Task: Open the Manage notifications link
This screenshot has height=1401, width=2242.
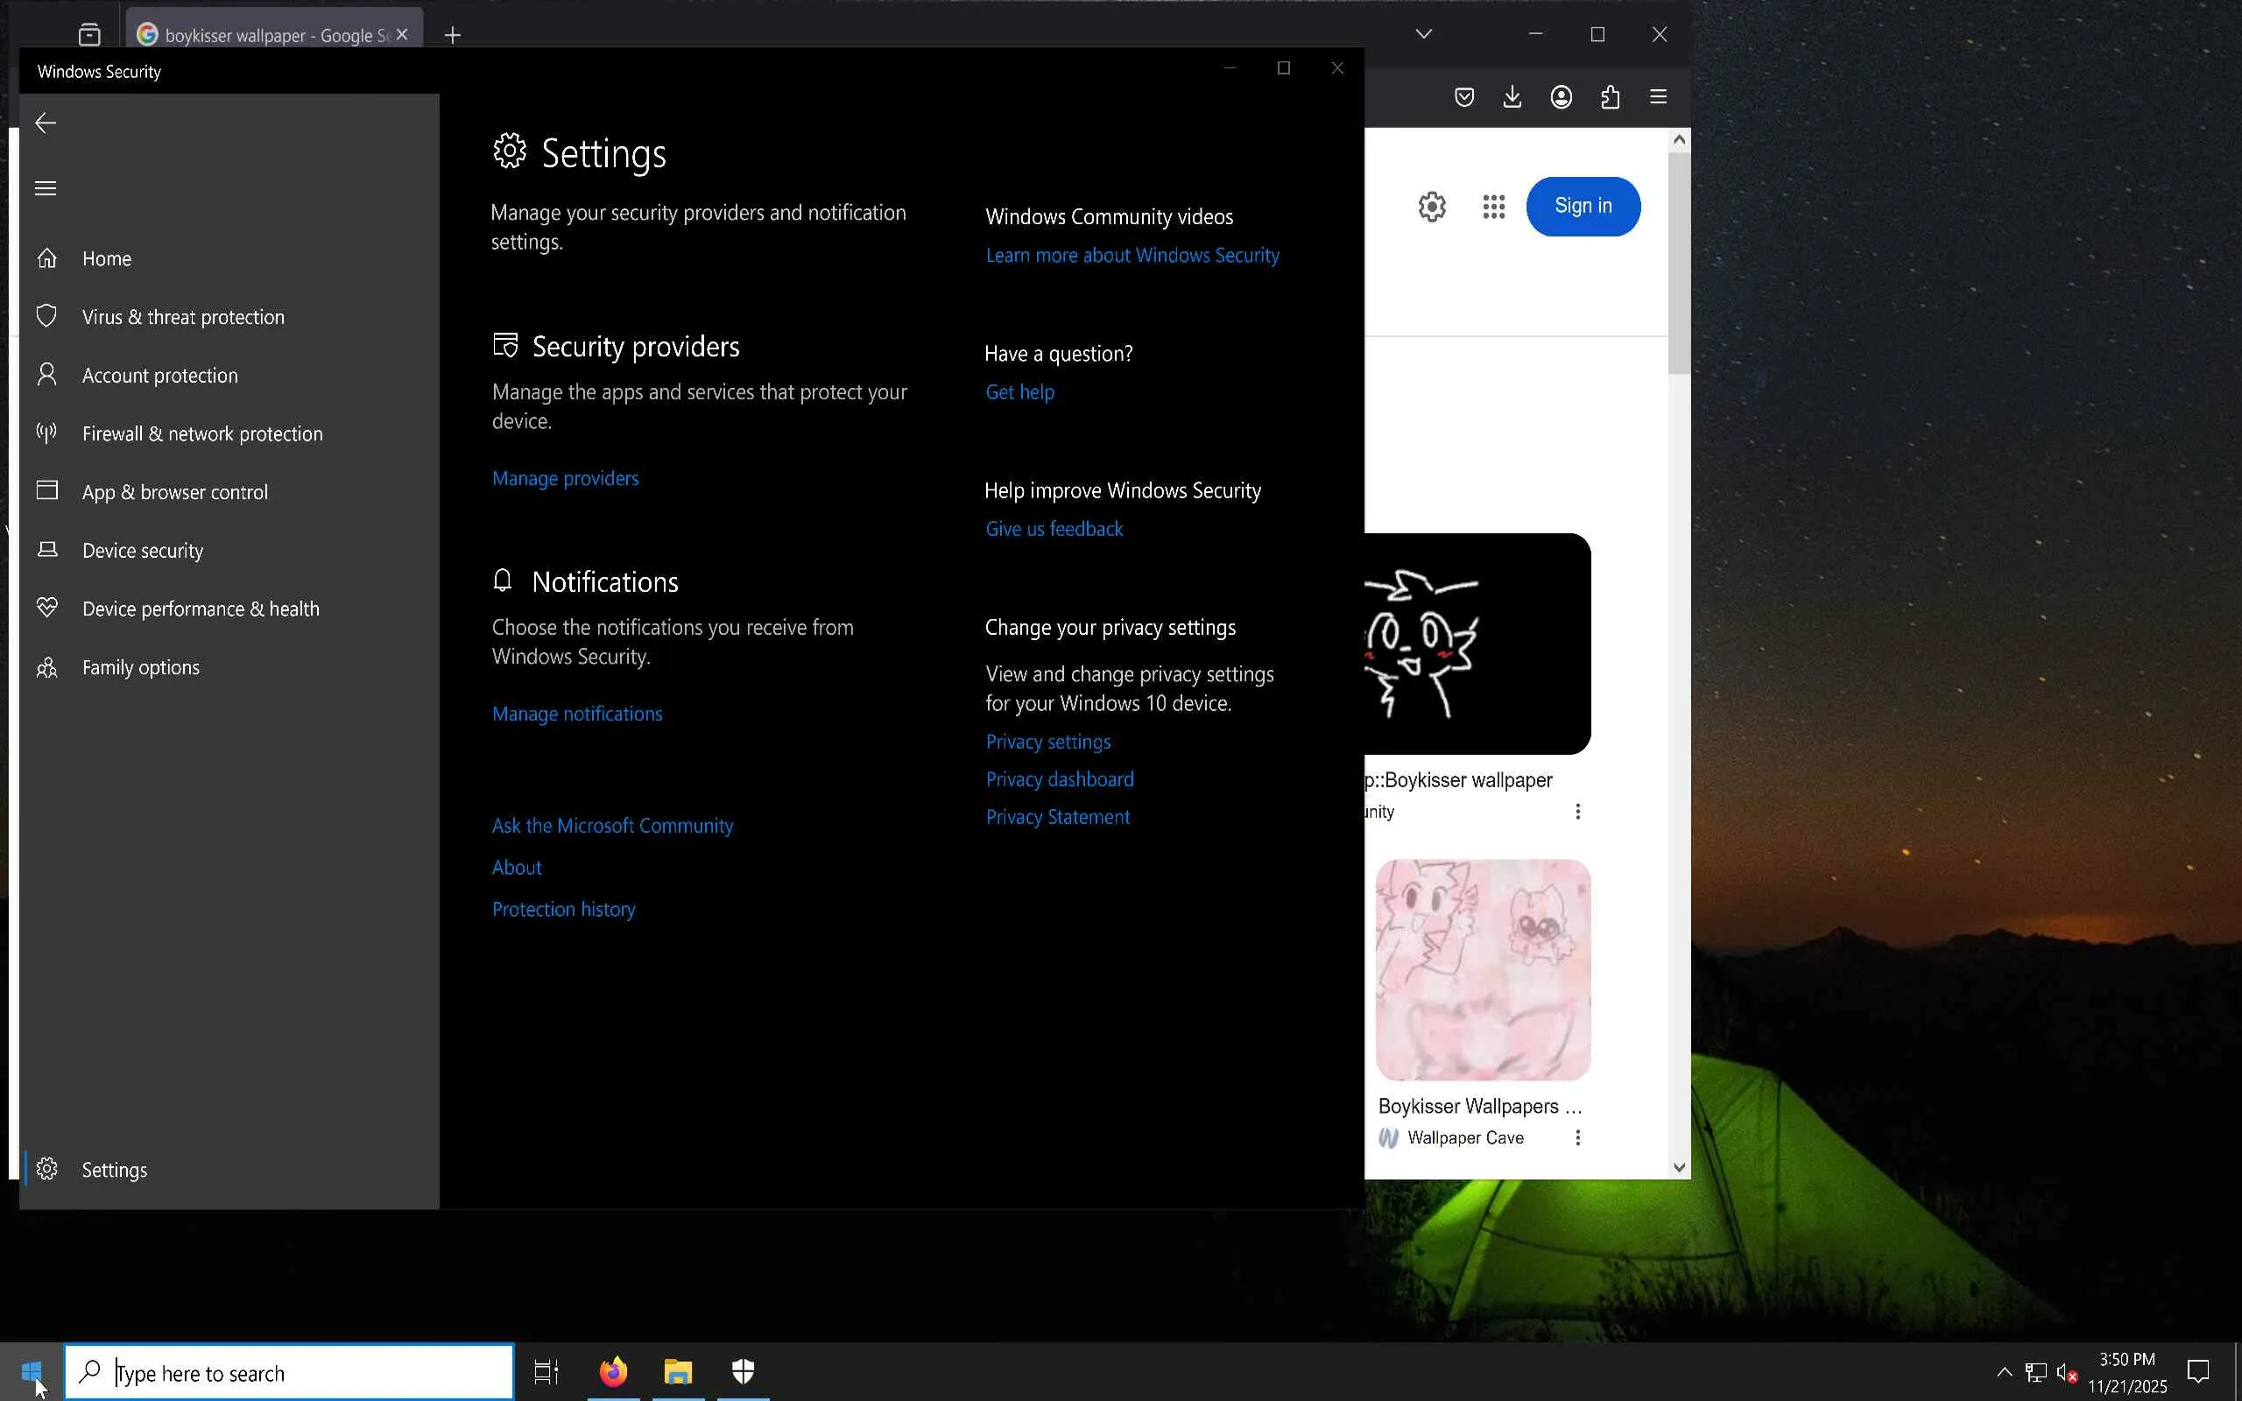Action: pyautogui.click(x=576, y=714)
